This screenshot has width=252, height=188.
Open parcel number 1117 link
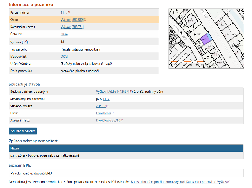point(64,13)
